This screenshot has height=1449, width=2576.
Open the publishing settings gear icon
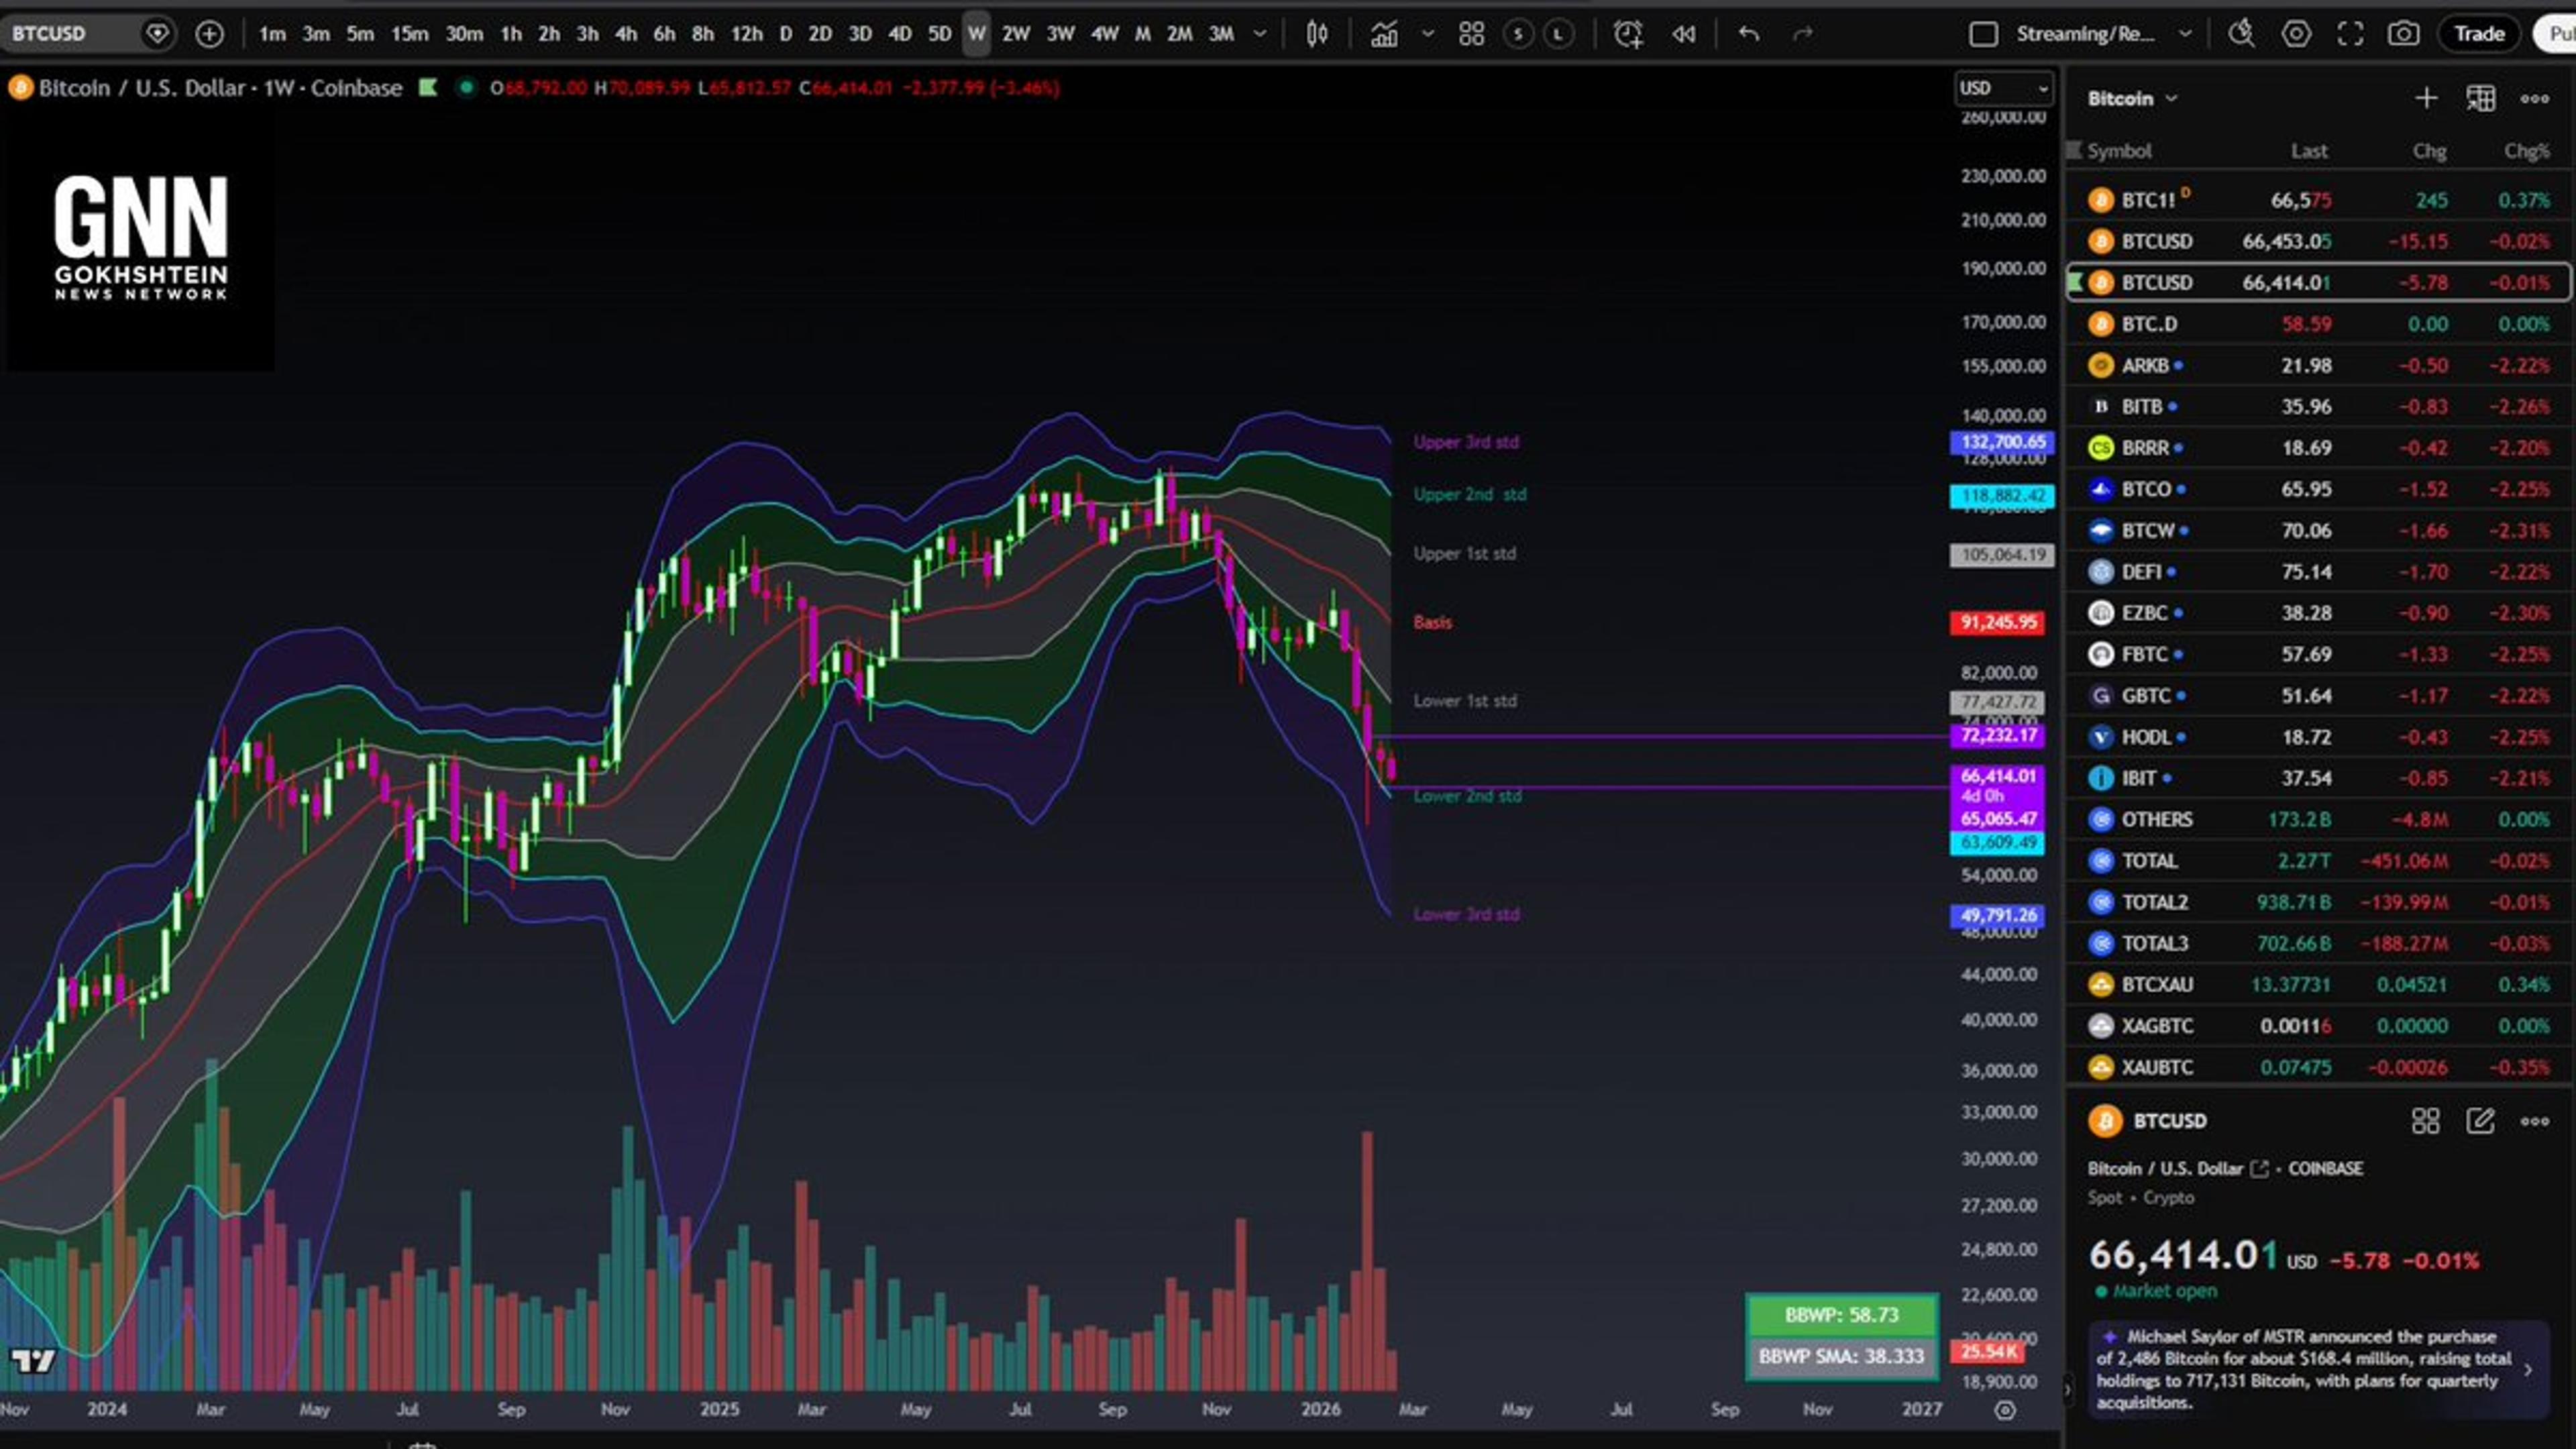[x=2297, y=33]
